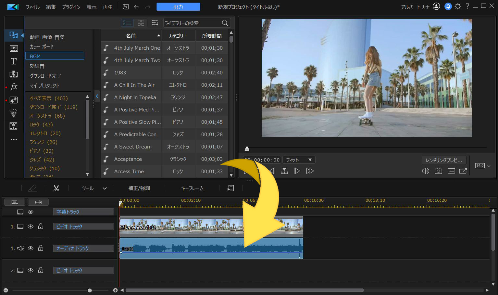The width and height of the screenshot is (498, 295).
Task: Click the notification bell icon
Action: point(448,6)
